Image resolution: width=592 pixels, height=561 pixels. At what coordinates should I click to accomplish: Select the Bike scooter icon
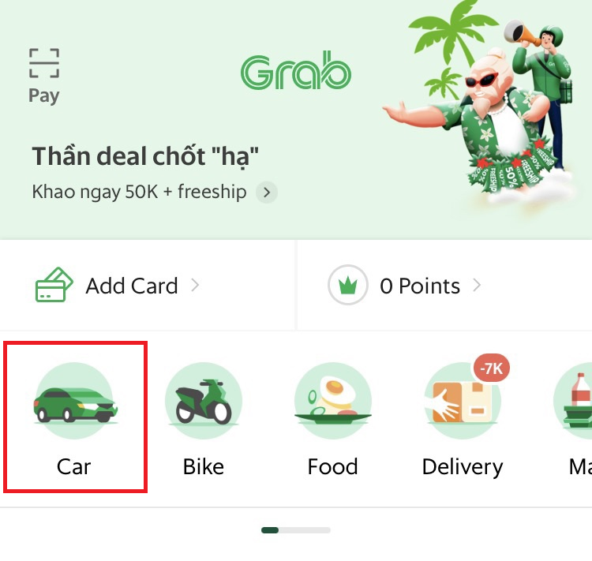(204, 401)
